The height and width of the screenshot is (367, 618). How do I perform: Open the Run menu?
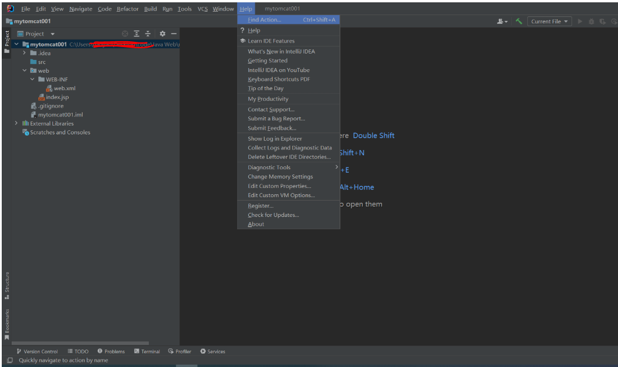167,9
